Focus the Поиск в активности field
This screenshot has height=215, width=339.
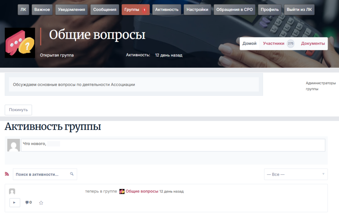45,174
